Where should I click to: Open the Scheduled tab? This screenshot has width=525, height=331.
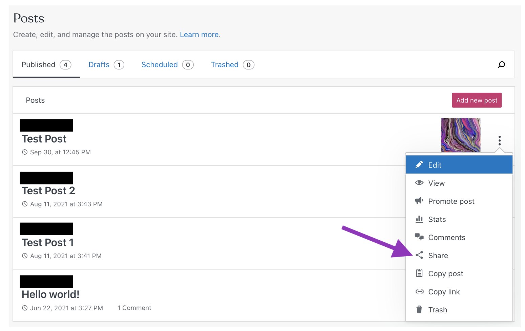pos(160,64)
